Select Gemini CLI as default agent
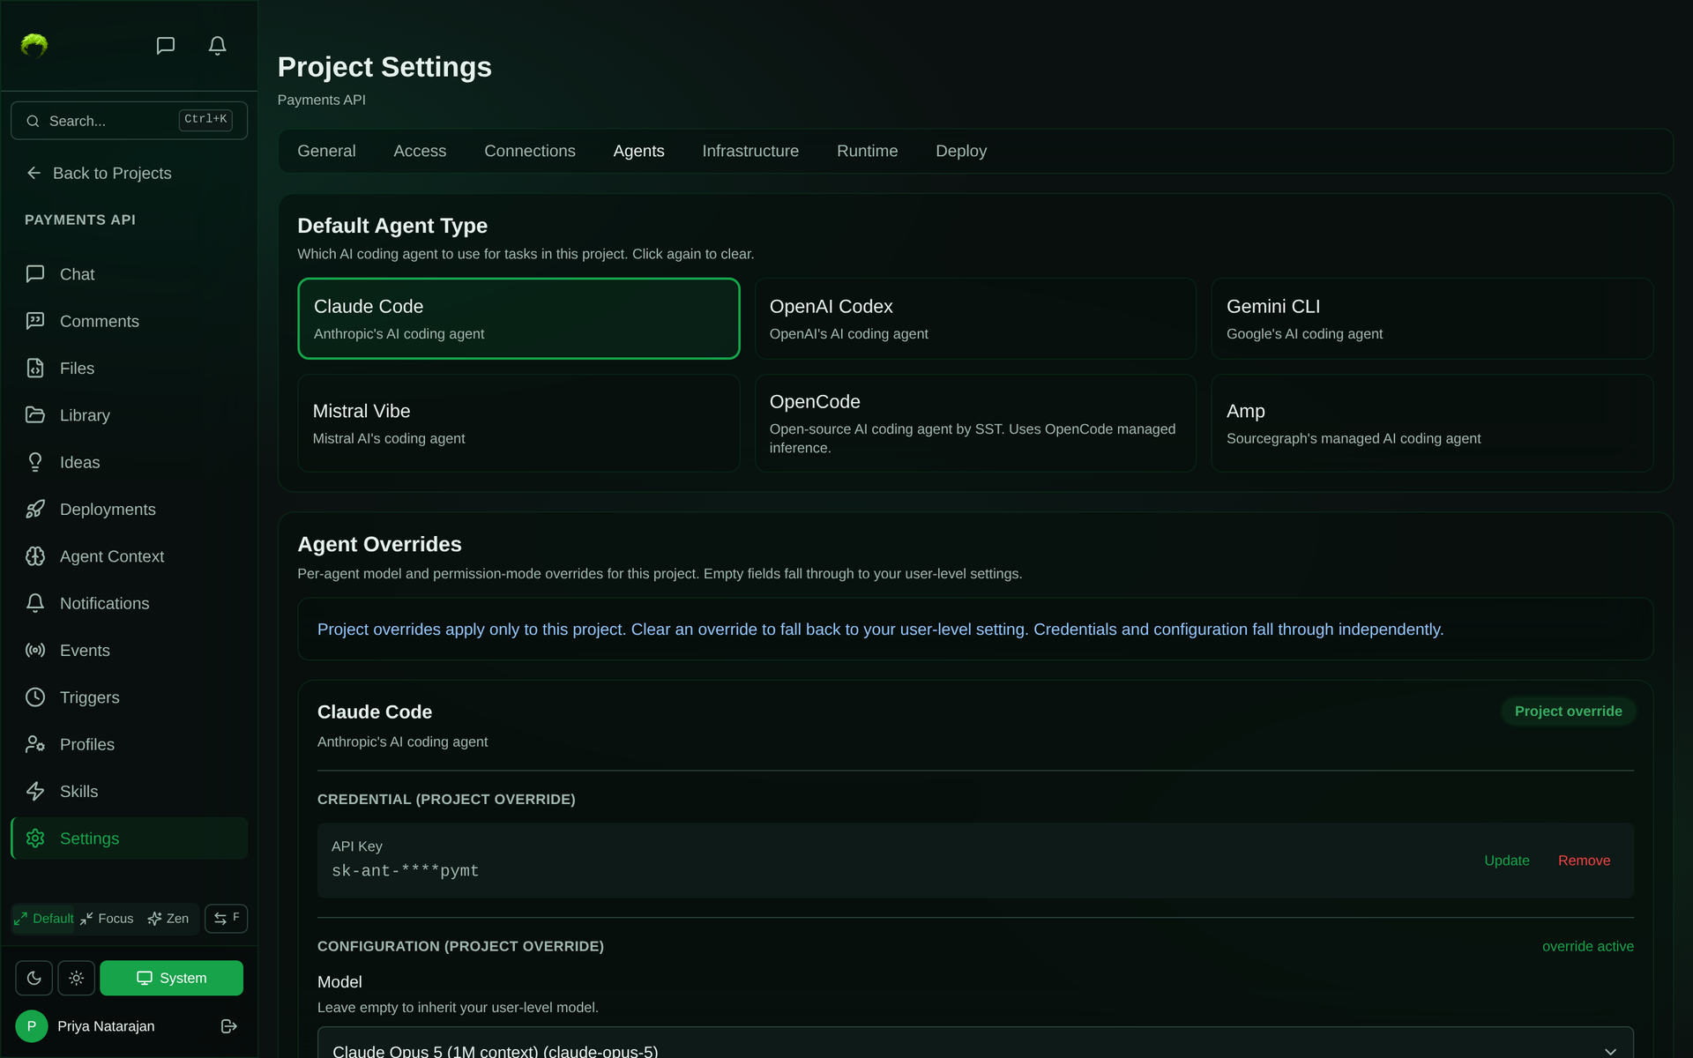Screen dimensions: 1693x1058 [1432, 318]
